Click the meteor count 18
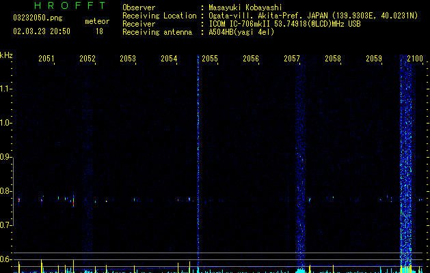 click(x=99, y=31)
